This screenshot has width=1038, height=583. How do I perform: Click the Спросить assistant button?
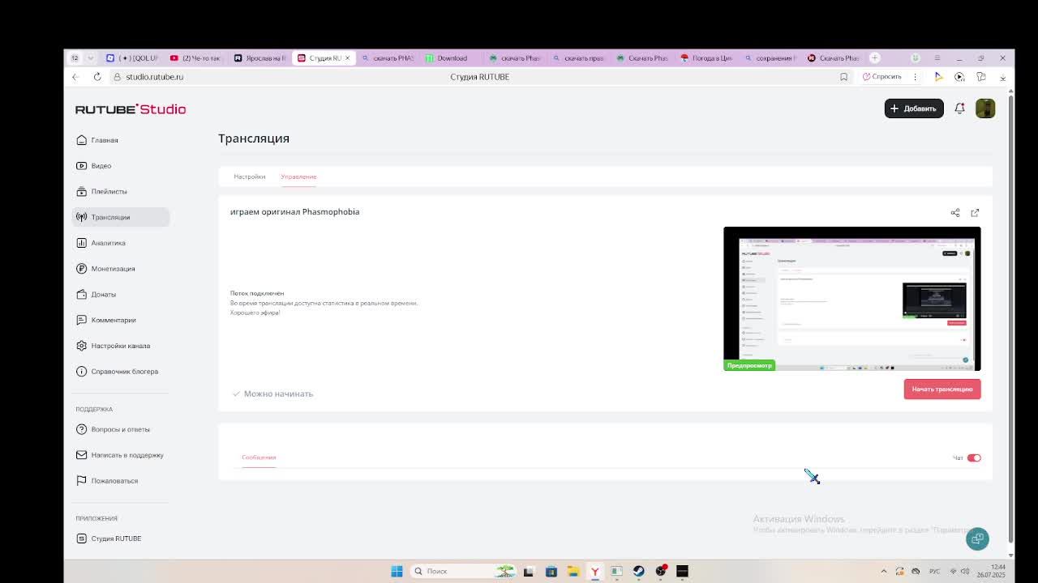(882, 77)
